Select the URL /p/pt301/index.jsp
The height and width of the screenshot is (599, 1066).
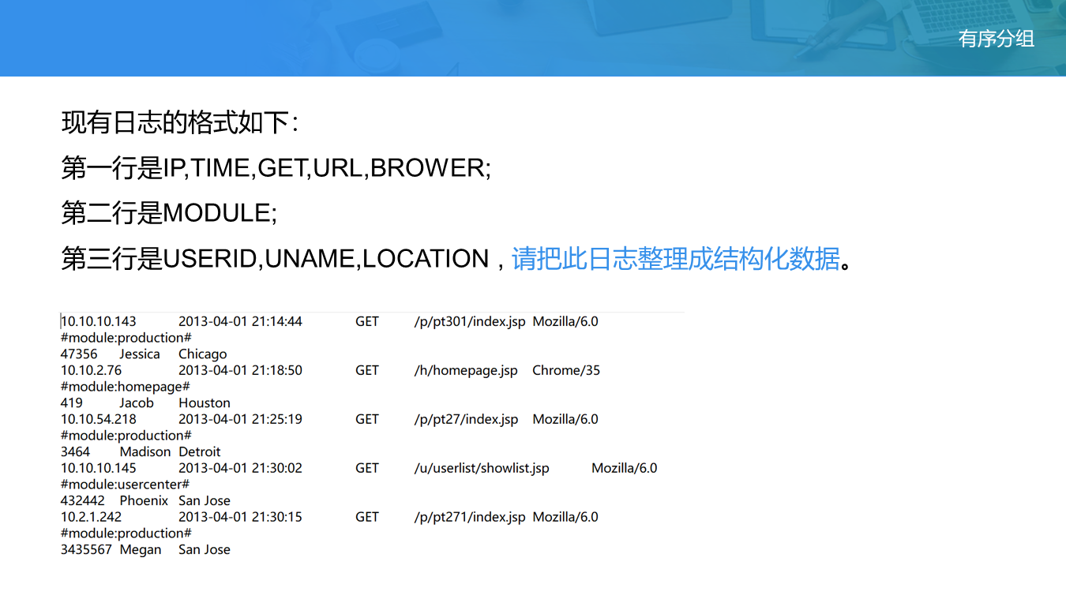coord(470,322)
